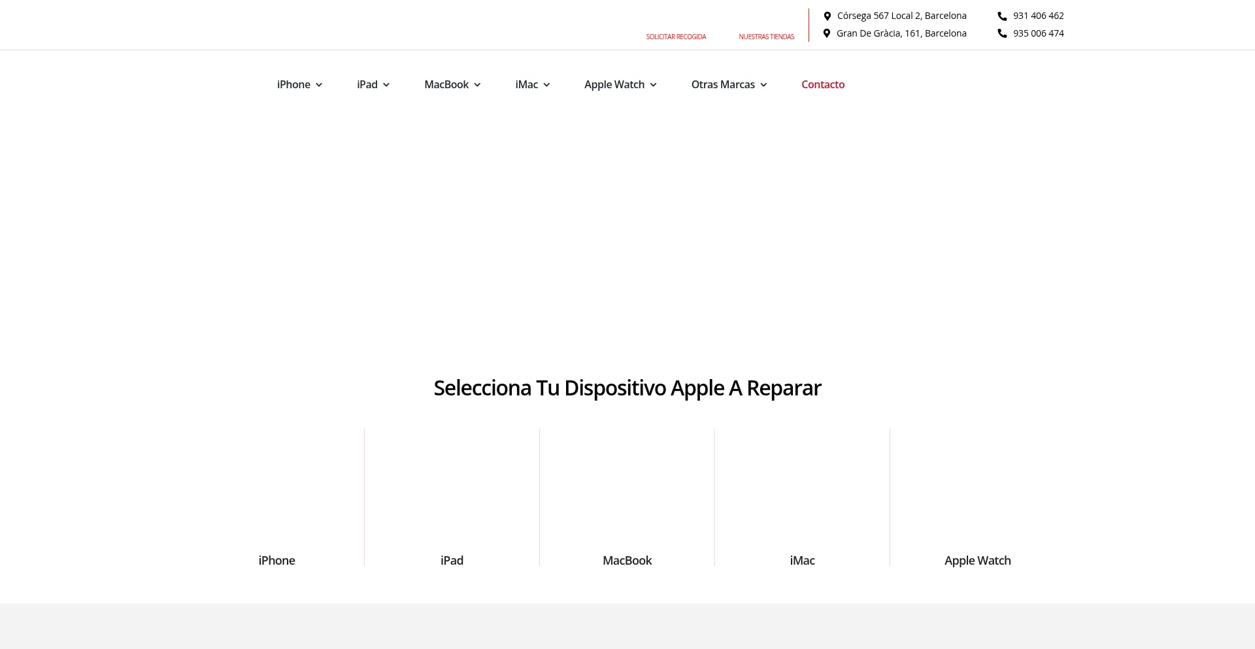Open the Gran De Gràcia, 161 address

coord(901,33)
